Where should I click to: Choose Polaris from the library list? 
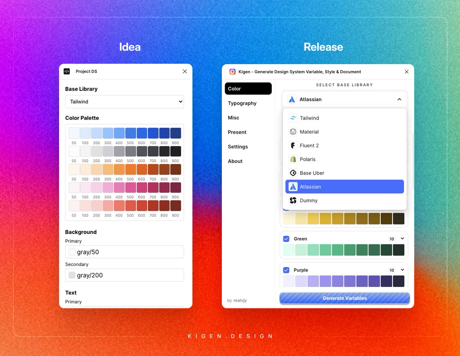(x=345, y=159)
